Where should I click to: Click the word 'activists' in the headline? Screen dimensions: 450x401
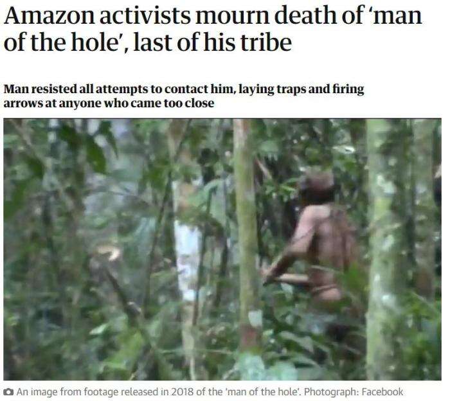click(145, 16)
